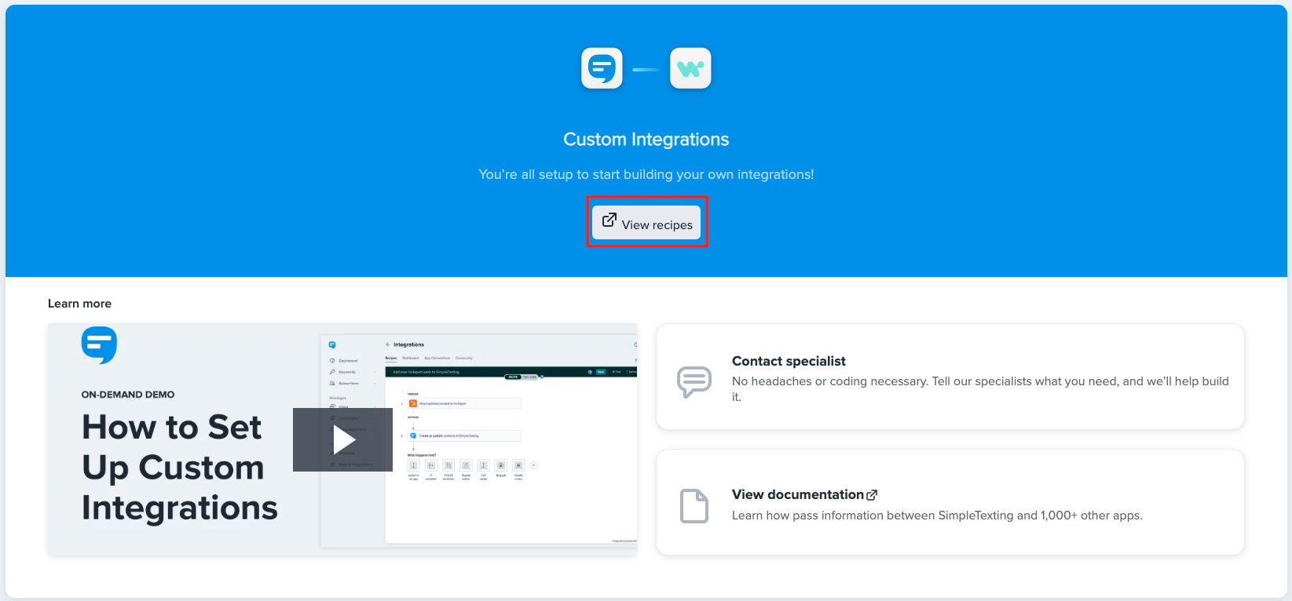Click the SimpleTexting chat logo in the banner
1292x601 pixels.
click(x=602, y=68)
